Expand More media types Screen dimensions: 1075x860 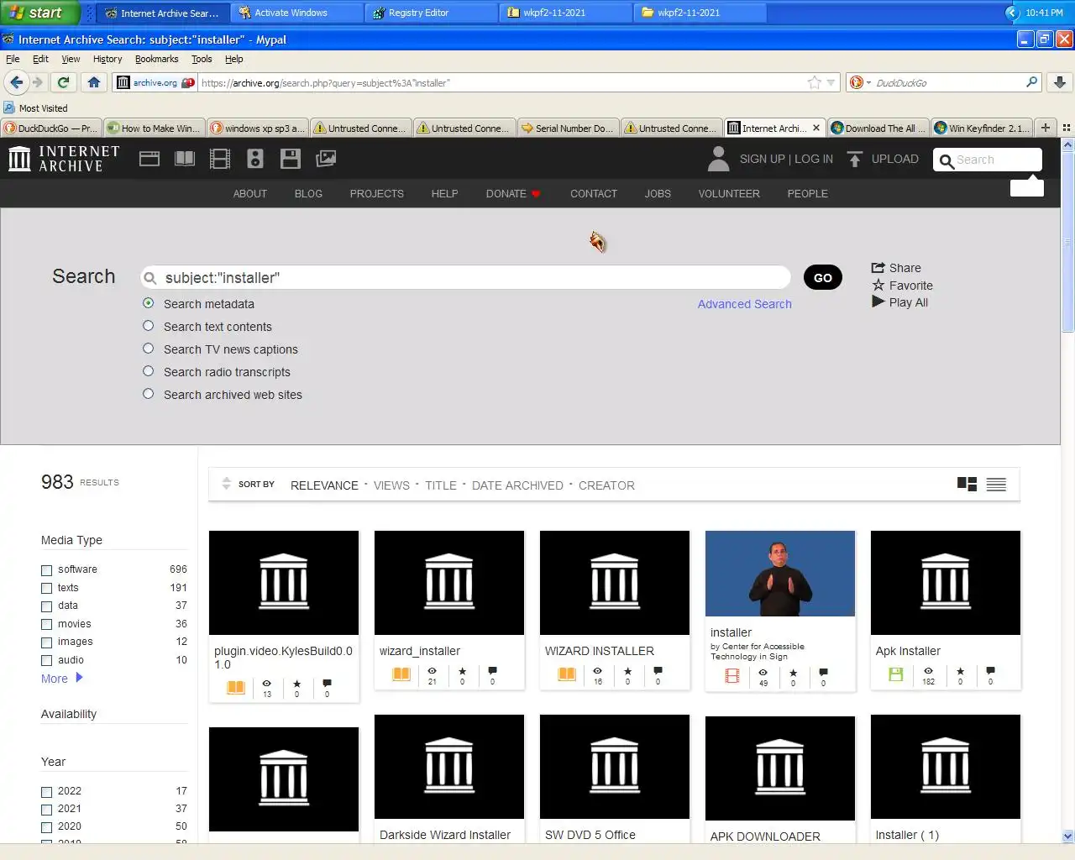pos(62,679)
